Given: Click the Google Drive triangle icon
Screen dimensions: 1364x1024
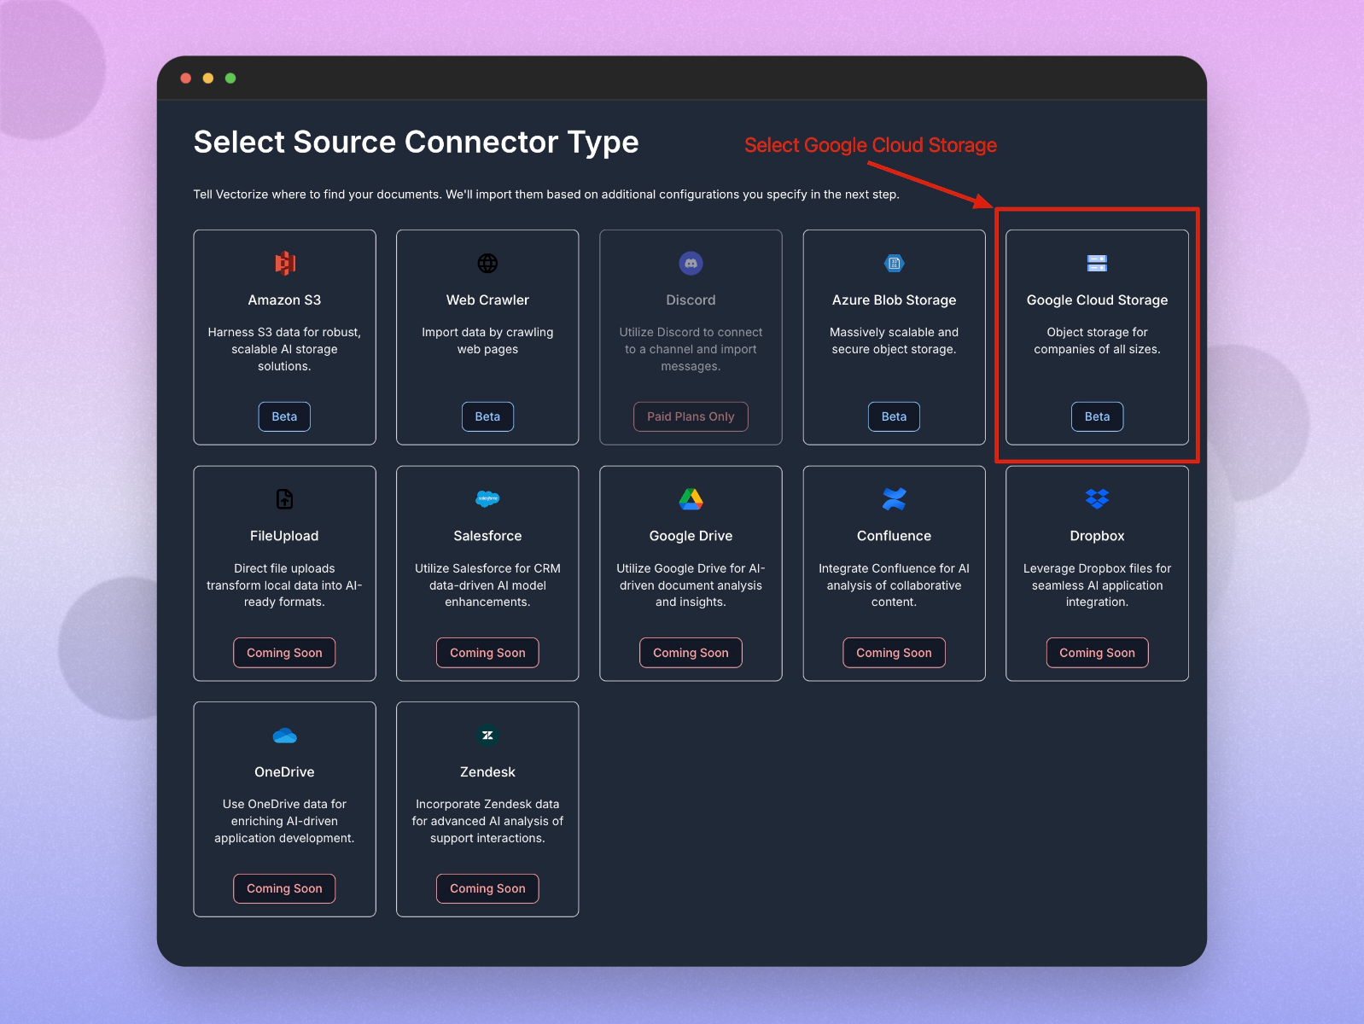Looking at the screenshot, I should pos(691,499).
